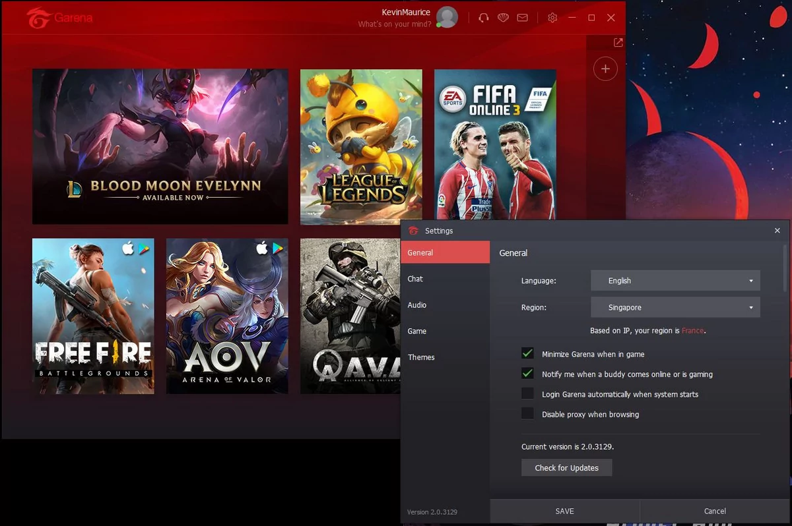Switch to the Game settings tab
The height and width of the screenshot is (526, 792).
click(445, 331)
